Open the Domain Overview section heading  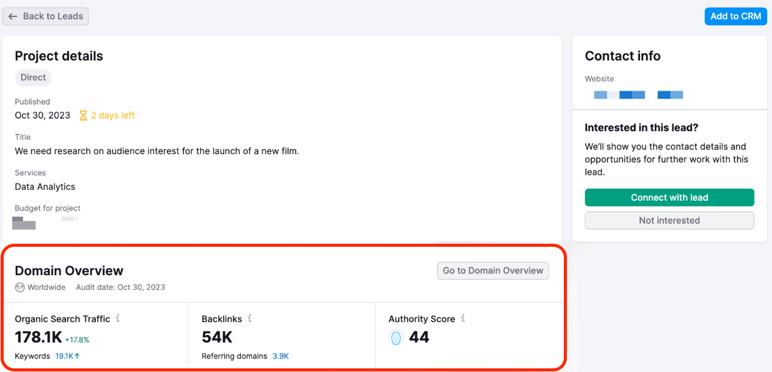pos(68,270)
